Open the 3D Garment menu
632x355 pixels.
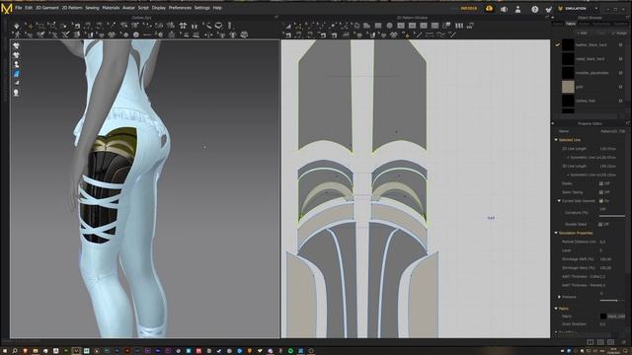[x=47, y=8]
